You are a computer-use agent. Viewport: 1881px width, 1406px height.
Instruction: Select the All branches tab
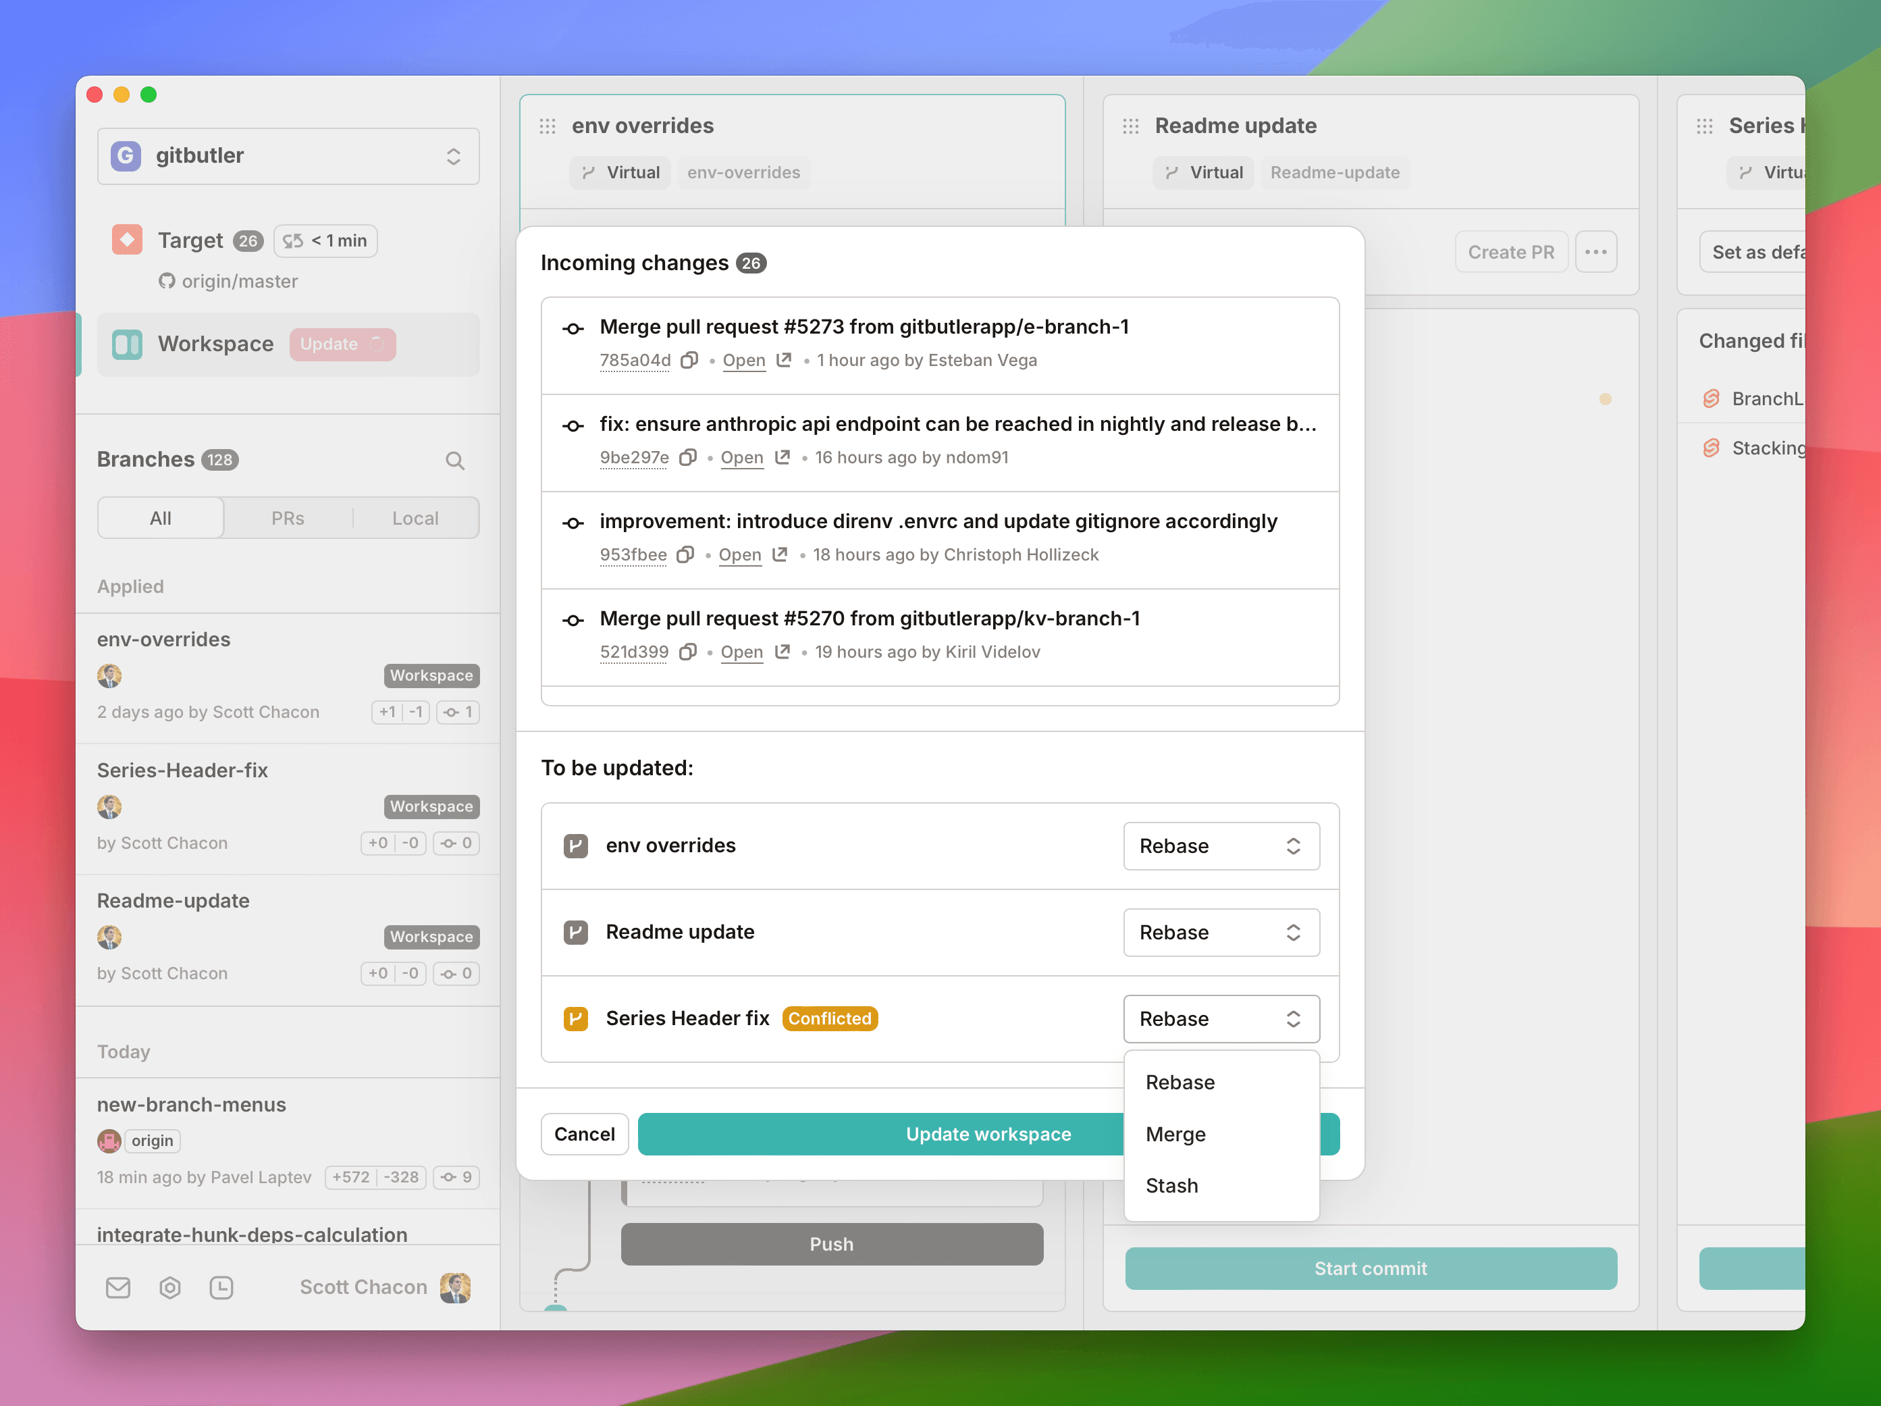coord(159,517)
